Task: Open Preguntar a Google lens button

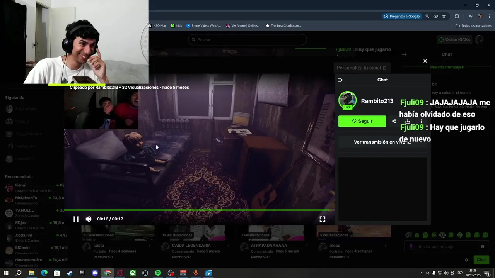Action: (x=402, y=16)
